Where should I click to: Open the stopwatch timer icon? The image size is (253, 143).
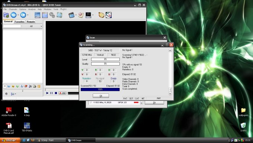click(x=102, y=15)
